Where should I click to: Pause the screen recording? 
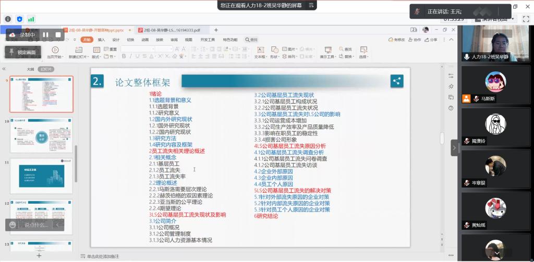(45, 35)
